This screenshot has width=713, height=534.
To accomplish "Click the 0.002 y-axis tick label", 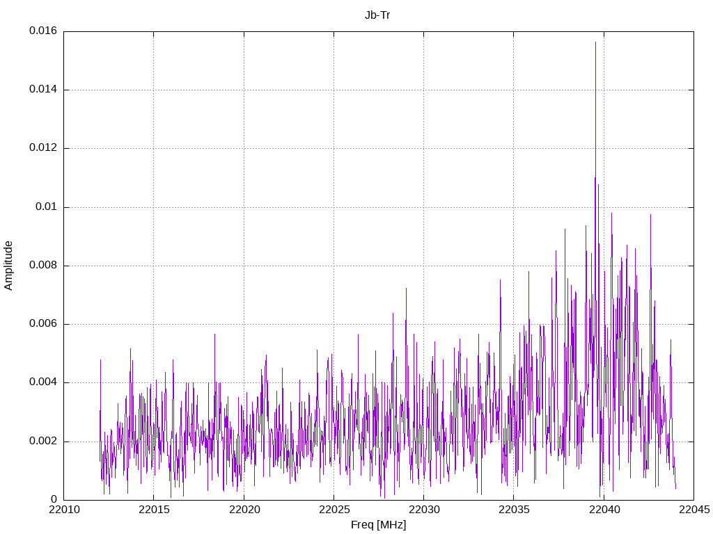I will 43,442.
